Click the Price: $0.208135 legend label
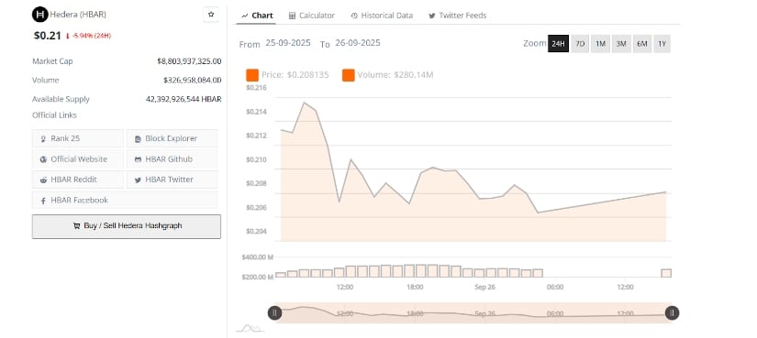The height and width of the screenshot is (338, 757). click(x=295, y=75)
